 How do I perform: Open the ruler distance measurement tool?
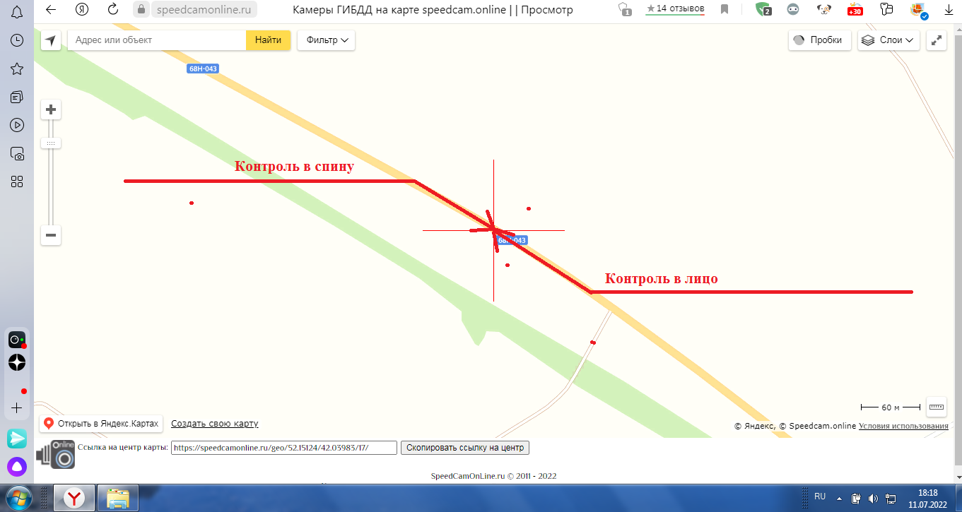pos(937,407)
